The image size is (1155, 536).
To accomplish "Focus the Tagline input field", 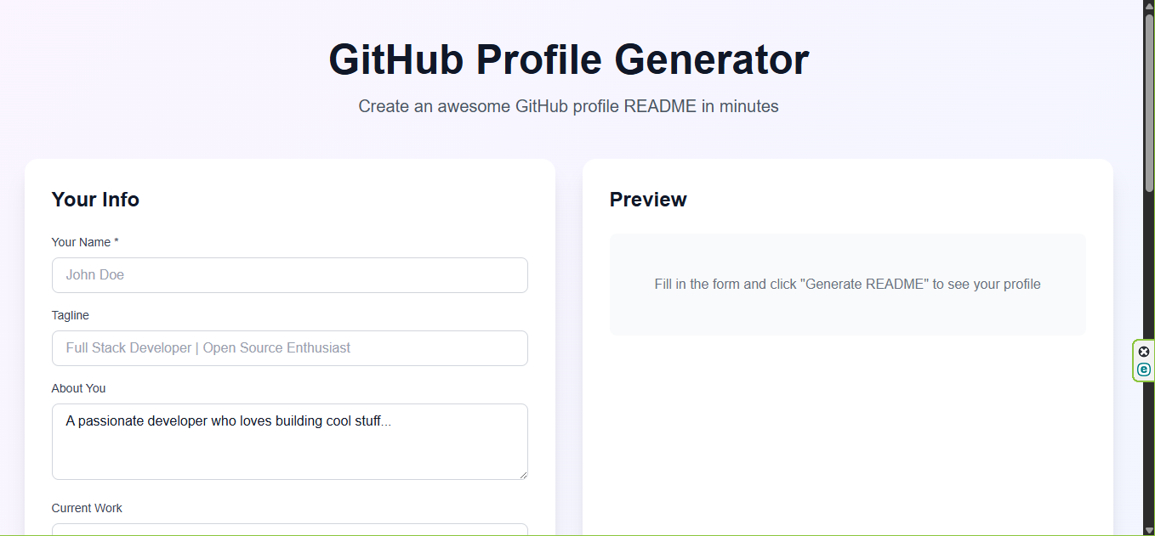I will coord(289,347).
